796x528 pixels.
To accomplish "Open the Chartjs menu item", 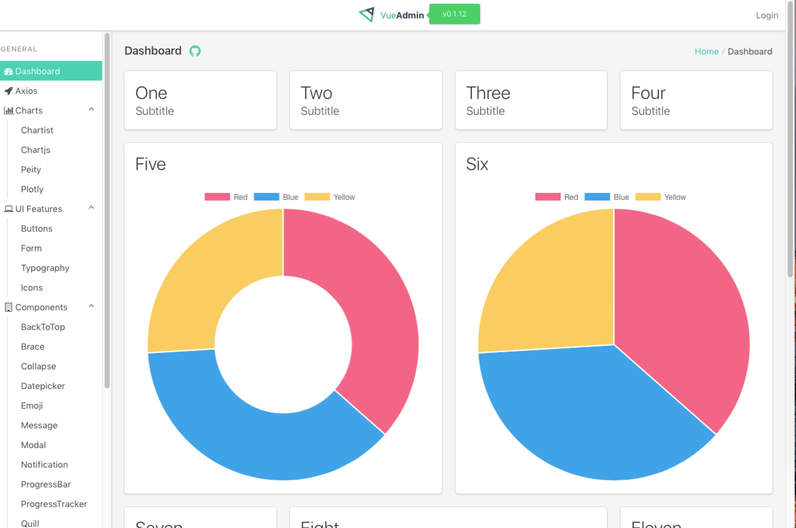I will point(35,150).
